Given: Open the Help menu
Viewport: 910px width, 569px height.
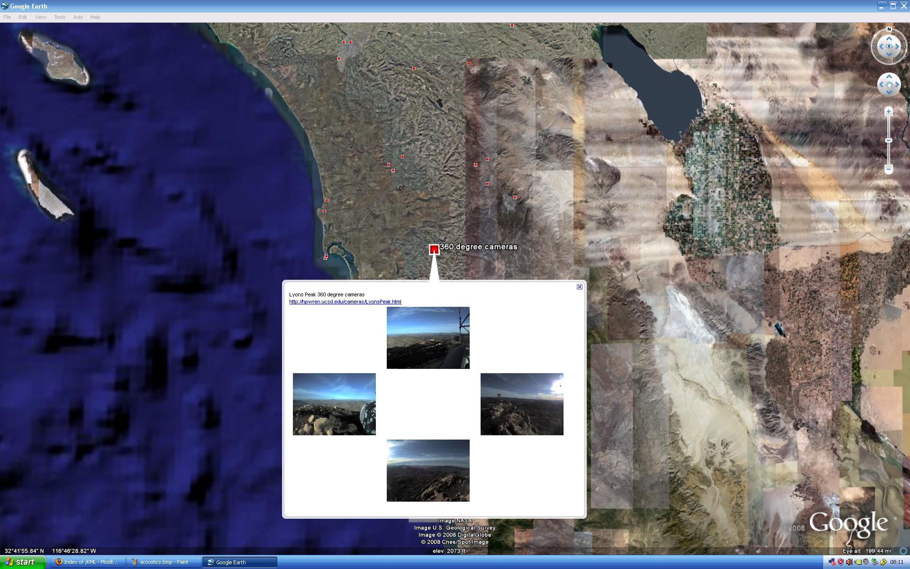Looking at the screenshot, I should 95,17.
